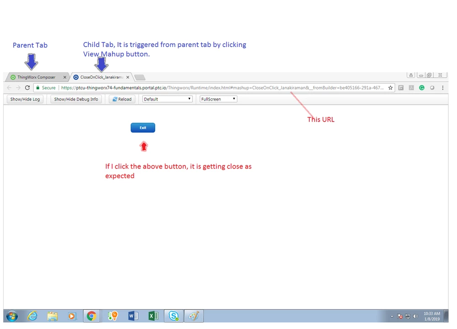Open Skype from taskbar
457x329 pixels.
pos(174,316)
